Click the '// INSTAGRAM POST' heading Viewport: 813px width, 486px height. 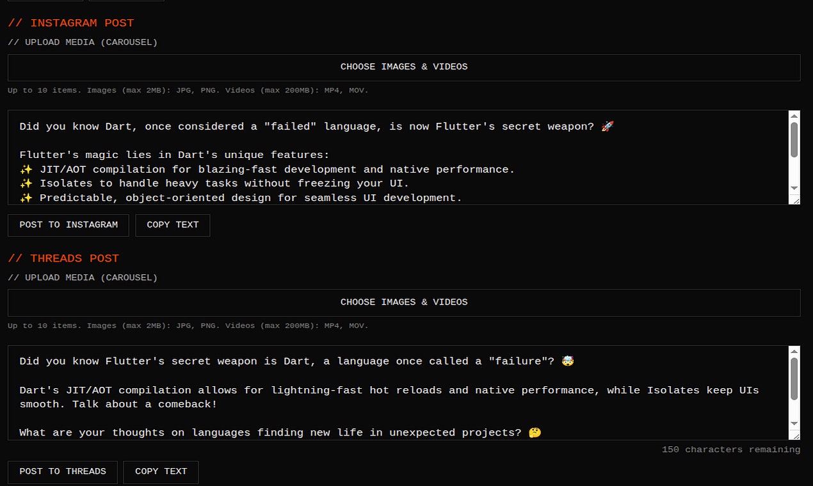coord(71,23)
